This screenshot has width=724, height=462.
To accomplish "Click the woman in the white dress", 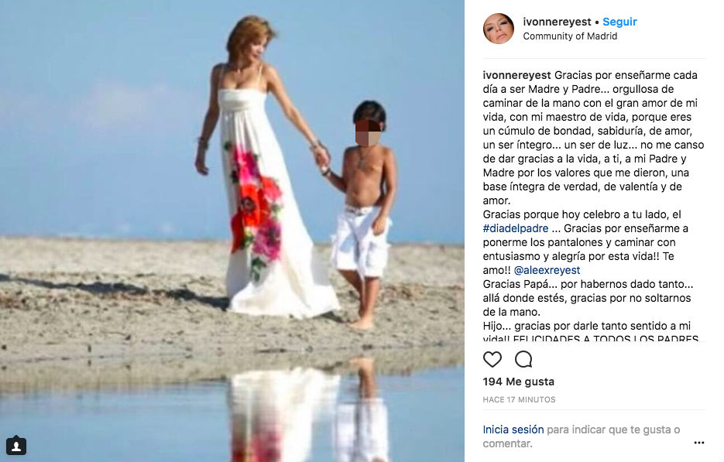I will coord(263,169).
